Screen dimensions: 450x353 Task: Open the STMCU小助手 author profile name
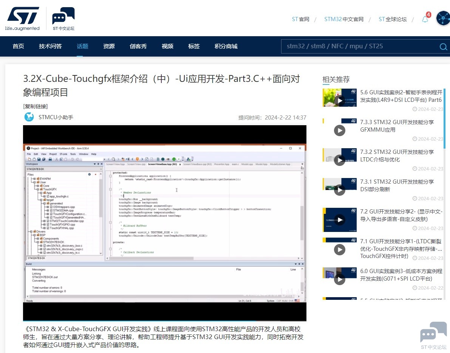click(x=56, y=117)
